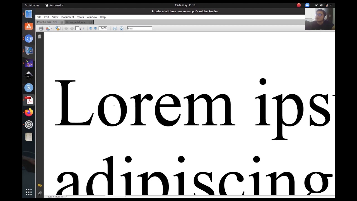The image size is (357, 201).
Task: Click the Print icon in toolbar
Action: [41, 28]
